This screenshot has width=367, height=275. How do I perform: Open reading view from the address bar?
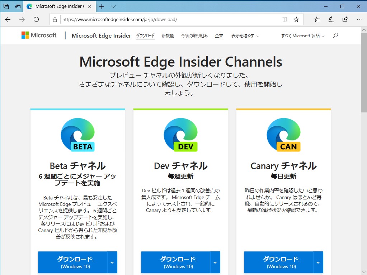click(x=284, y=19)
